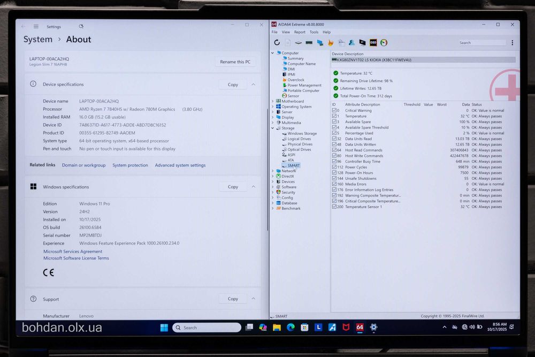This screenshot has width=535, height=357.
Task: Switch to AIDA64 taskbar icon
Action: 360,328
